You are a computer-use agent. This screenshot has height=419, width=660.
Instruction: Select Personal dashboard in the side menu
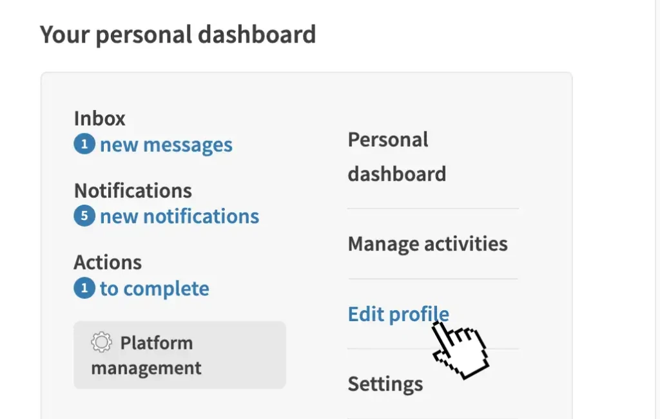pyautogui.click(x=396, y=156)
